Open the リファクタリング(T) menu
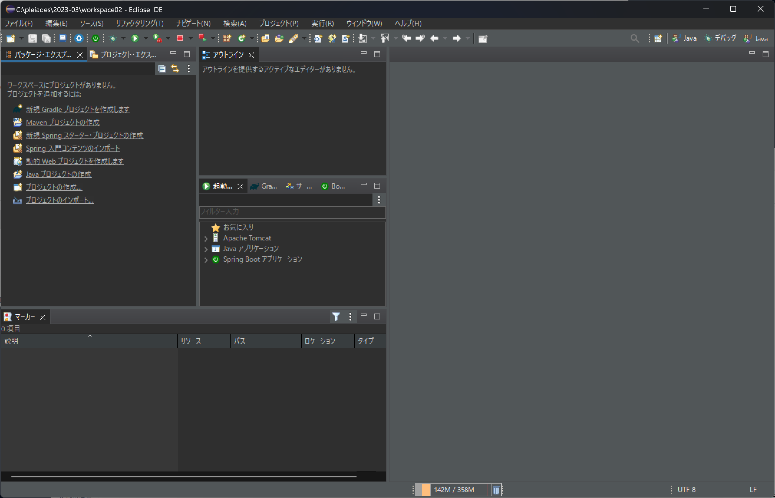Screen dimensions: 775x498 140,23
